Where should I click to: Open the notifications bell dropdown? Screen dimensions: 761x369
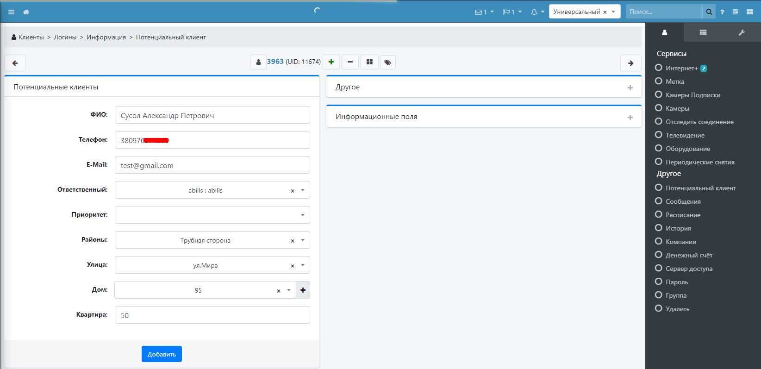click(537, 12)
